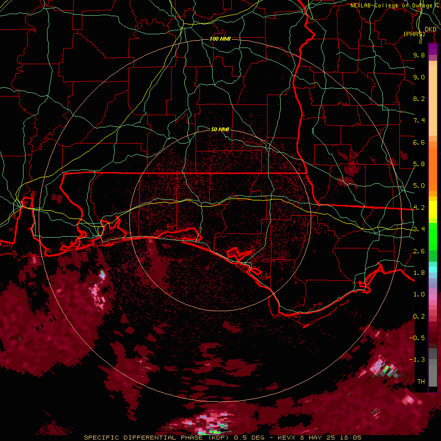The height and width of the screenshot is (441, 441).
Task: Click the bright yellow color bar segment
Action: pos(433,210)
